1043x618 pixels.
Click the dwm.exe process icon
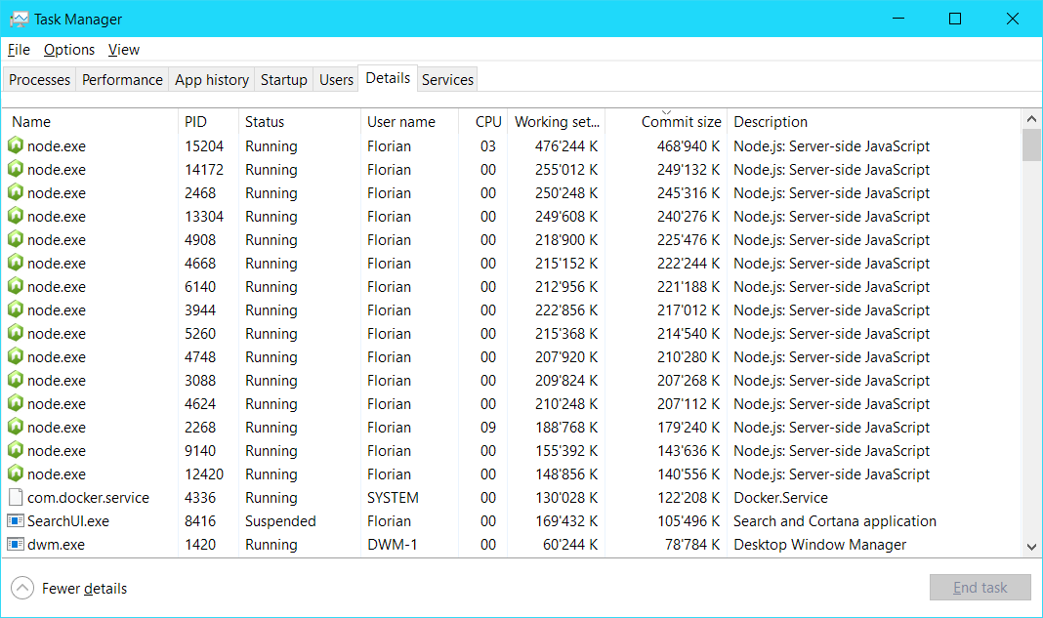[16, 545]
